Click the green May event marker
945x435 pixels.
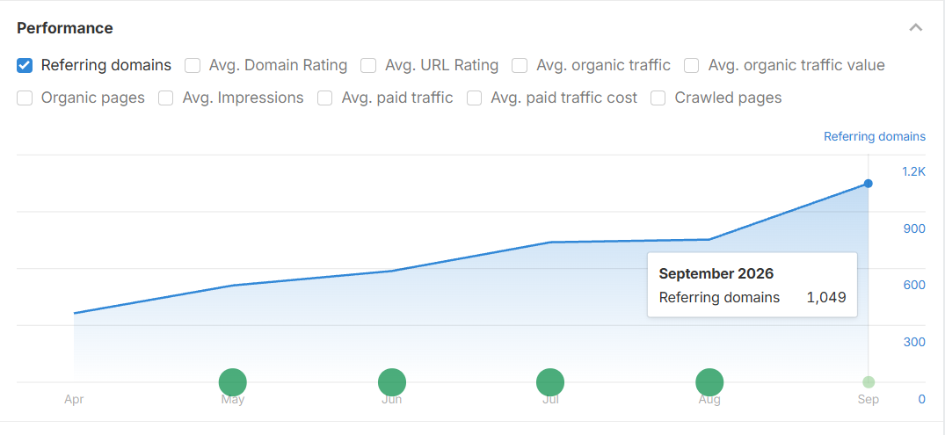click(x=233, y=382)
